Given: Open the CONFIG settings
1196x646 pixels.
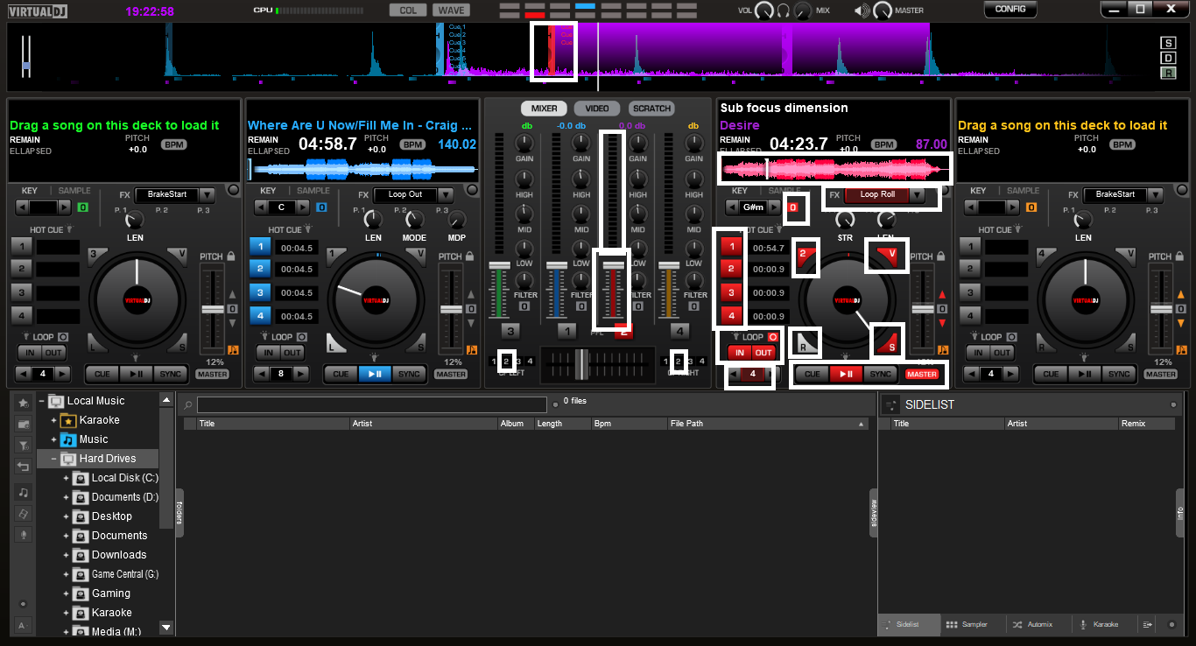Looking at the screenshot, I should point(1010,9).
